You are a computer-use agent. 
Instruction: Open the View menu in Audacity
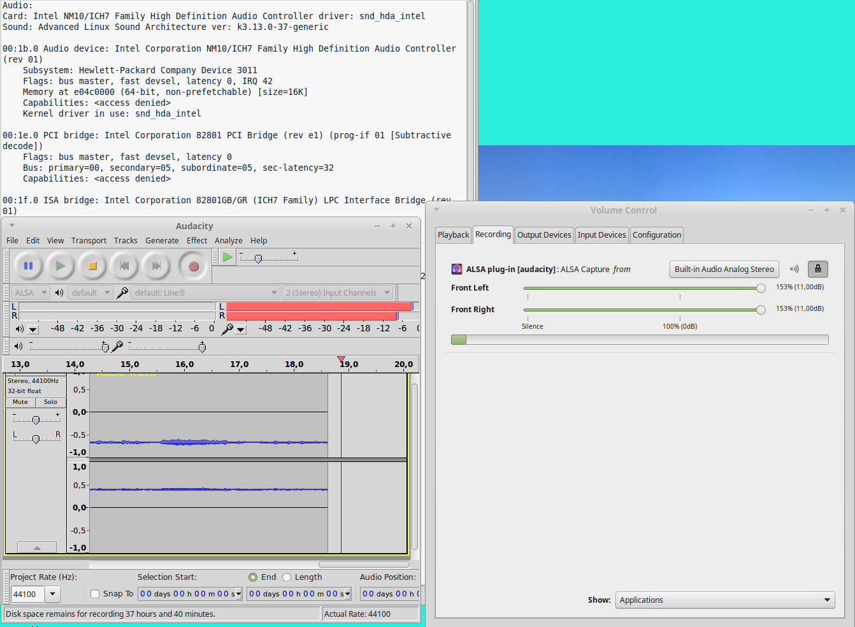click(55, 241)
